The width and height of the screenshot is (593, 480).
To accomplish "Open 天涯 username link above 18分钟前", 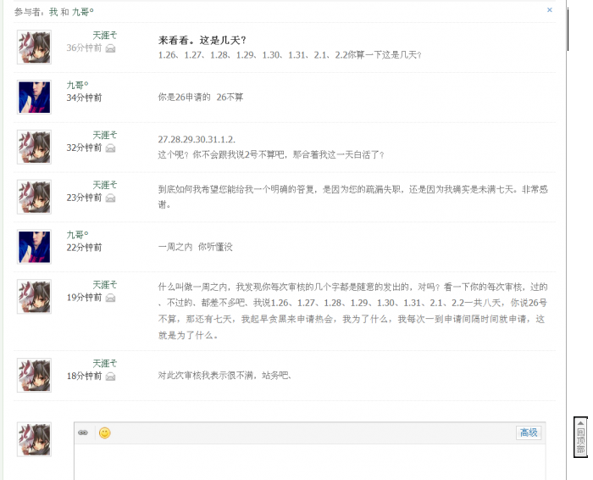I will point(105,364).
